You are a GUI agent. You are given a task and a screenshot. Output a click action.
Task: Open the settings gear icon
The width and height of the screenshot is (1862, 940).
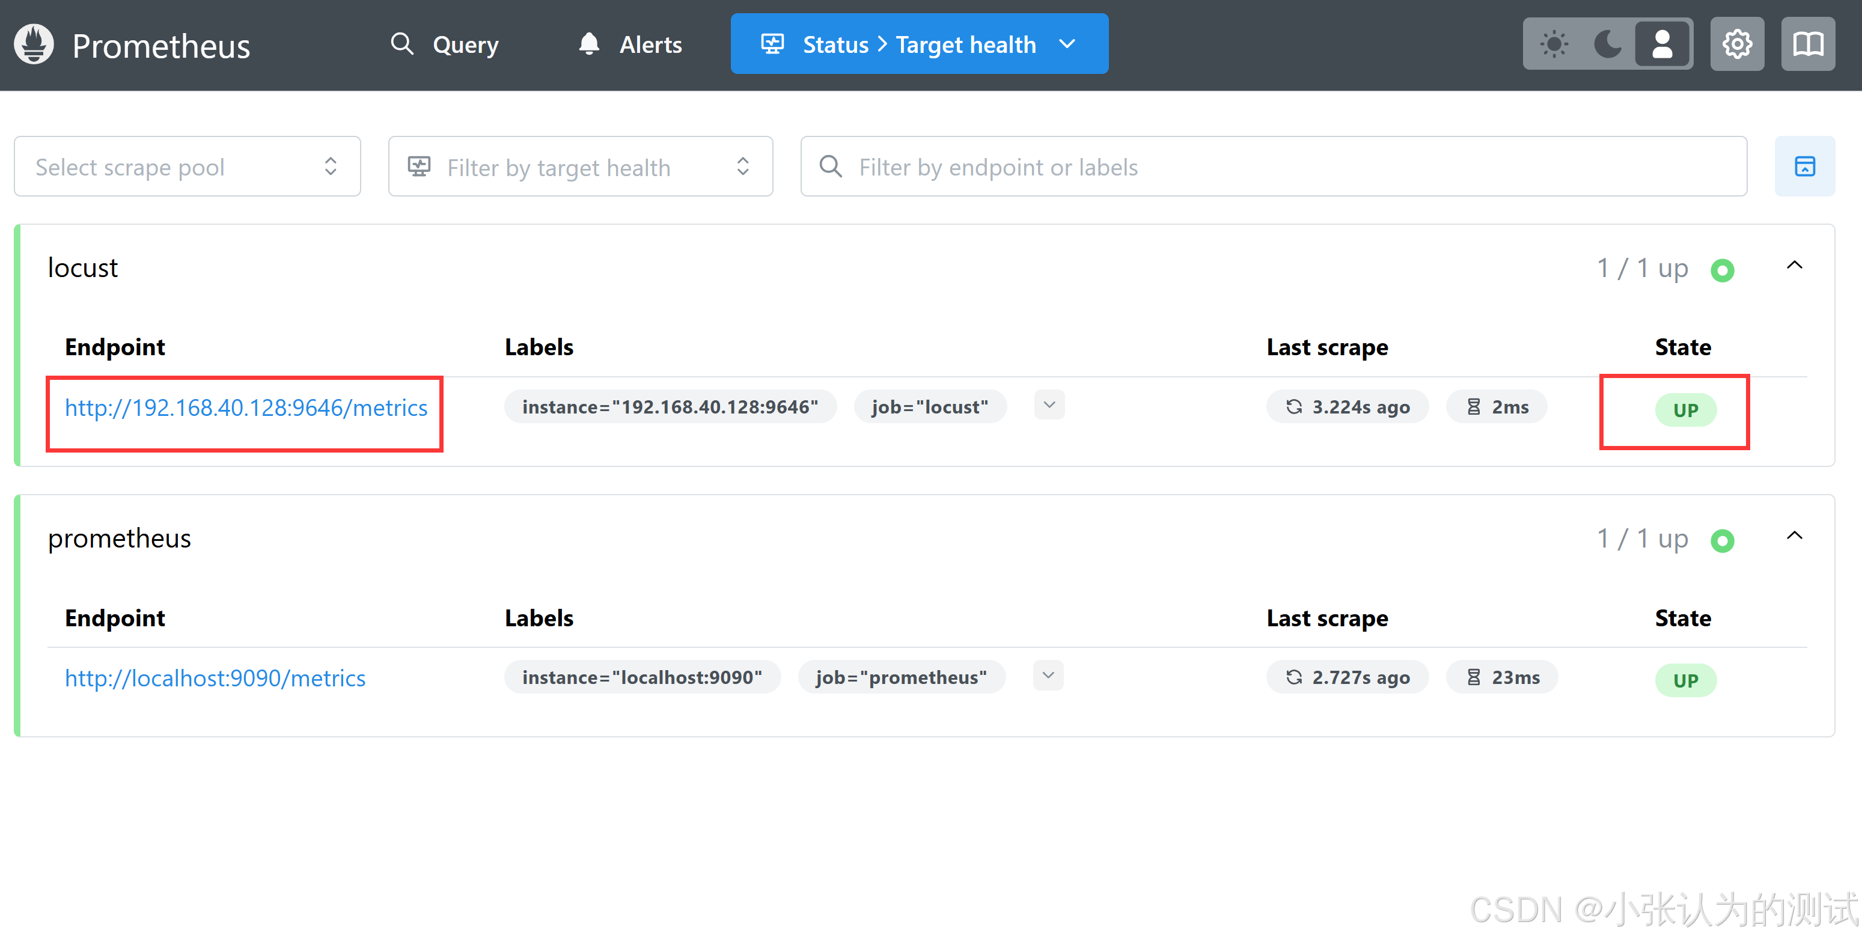point(1736,45)
